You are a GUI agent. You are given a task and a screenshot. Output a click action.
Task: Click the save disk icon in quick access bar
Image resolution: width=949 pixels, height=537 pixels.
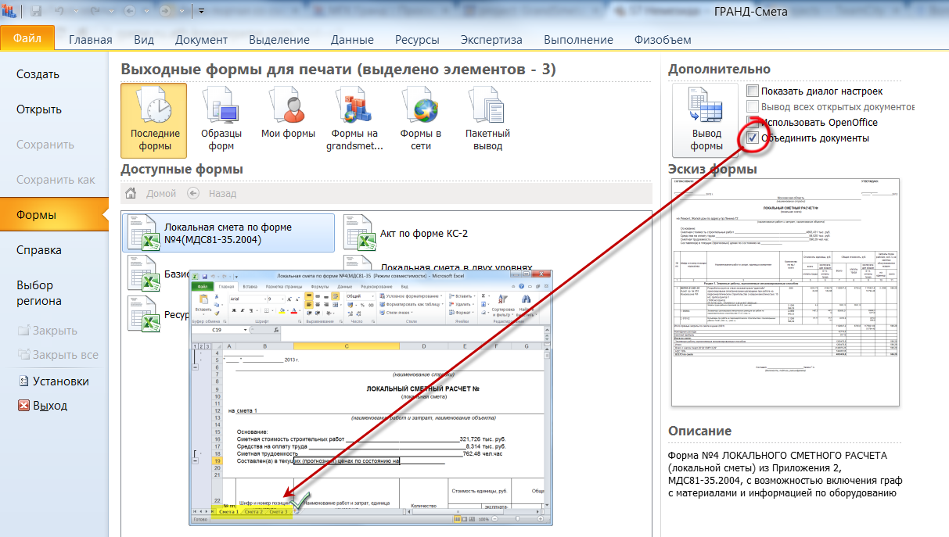coord(37,11)
